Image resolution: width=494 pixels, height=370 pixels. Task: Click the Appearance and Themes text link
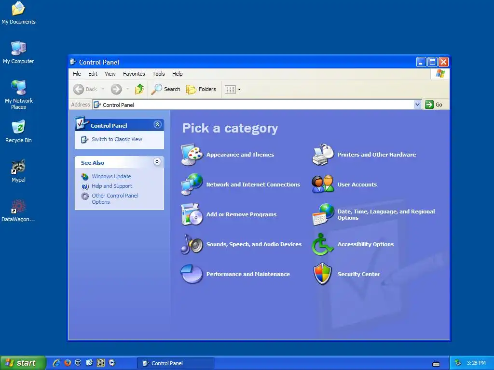click(240, 155)
